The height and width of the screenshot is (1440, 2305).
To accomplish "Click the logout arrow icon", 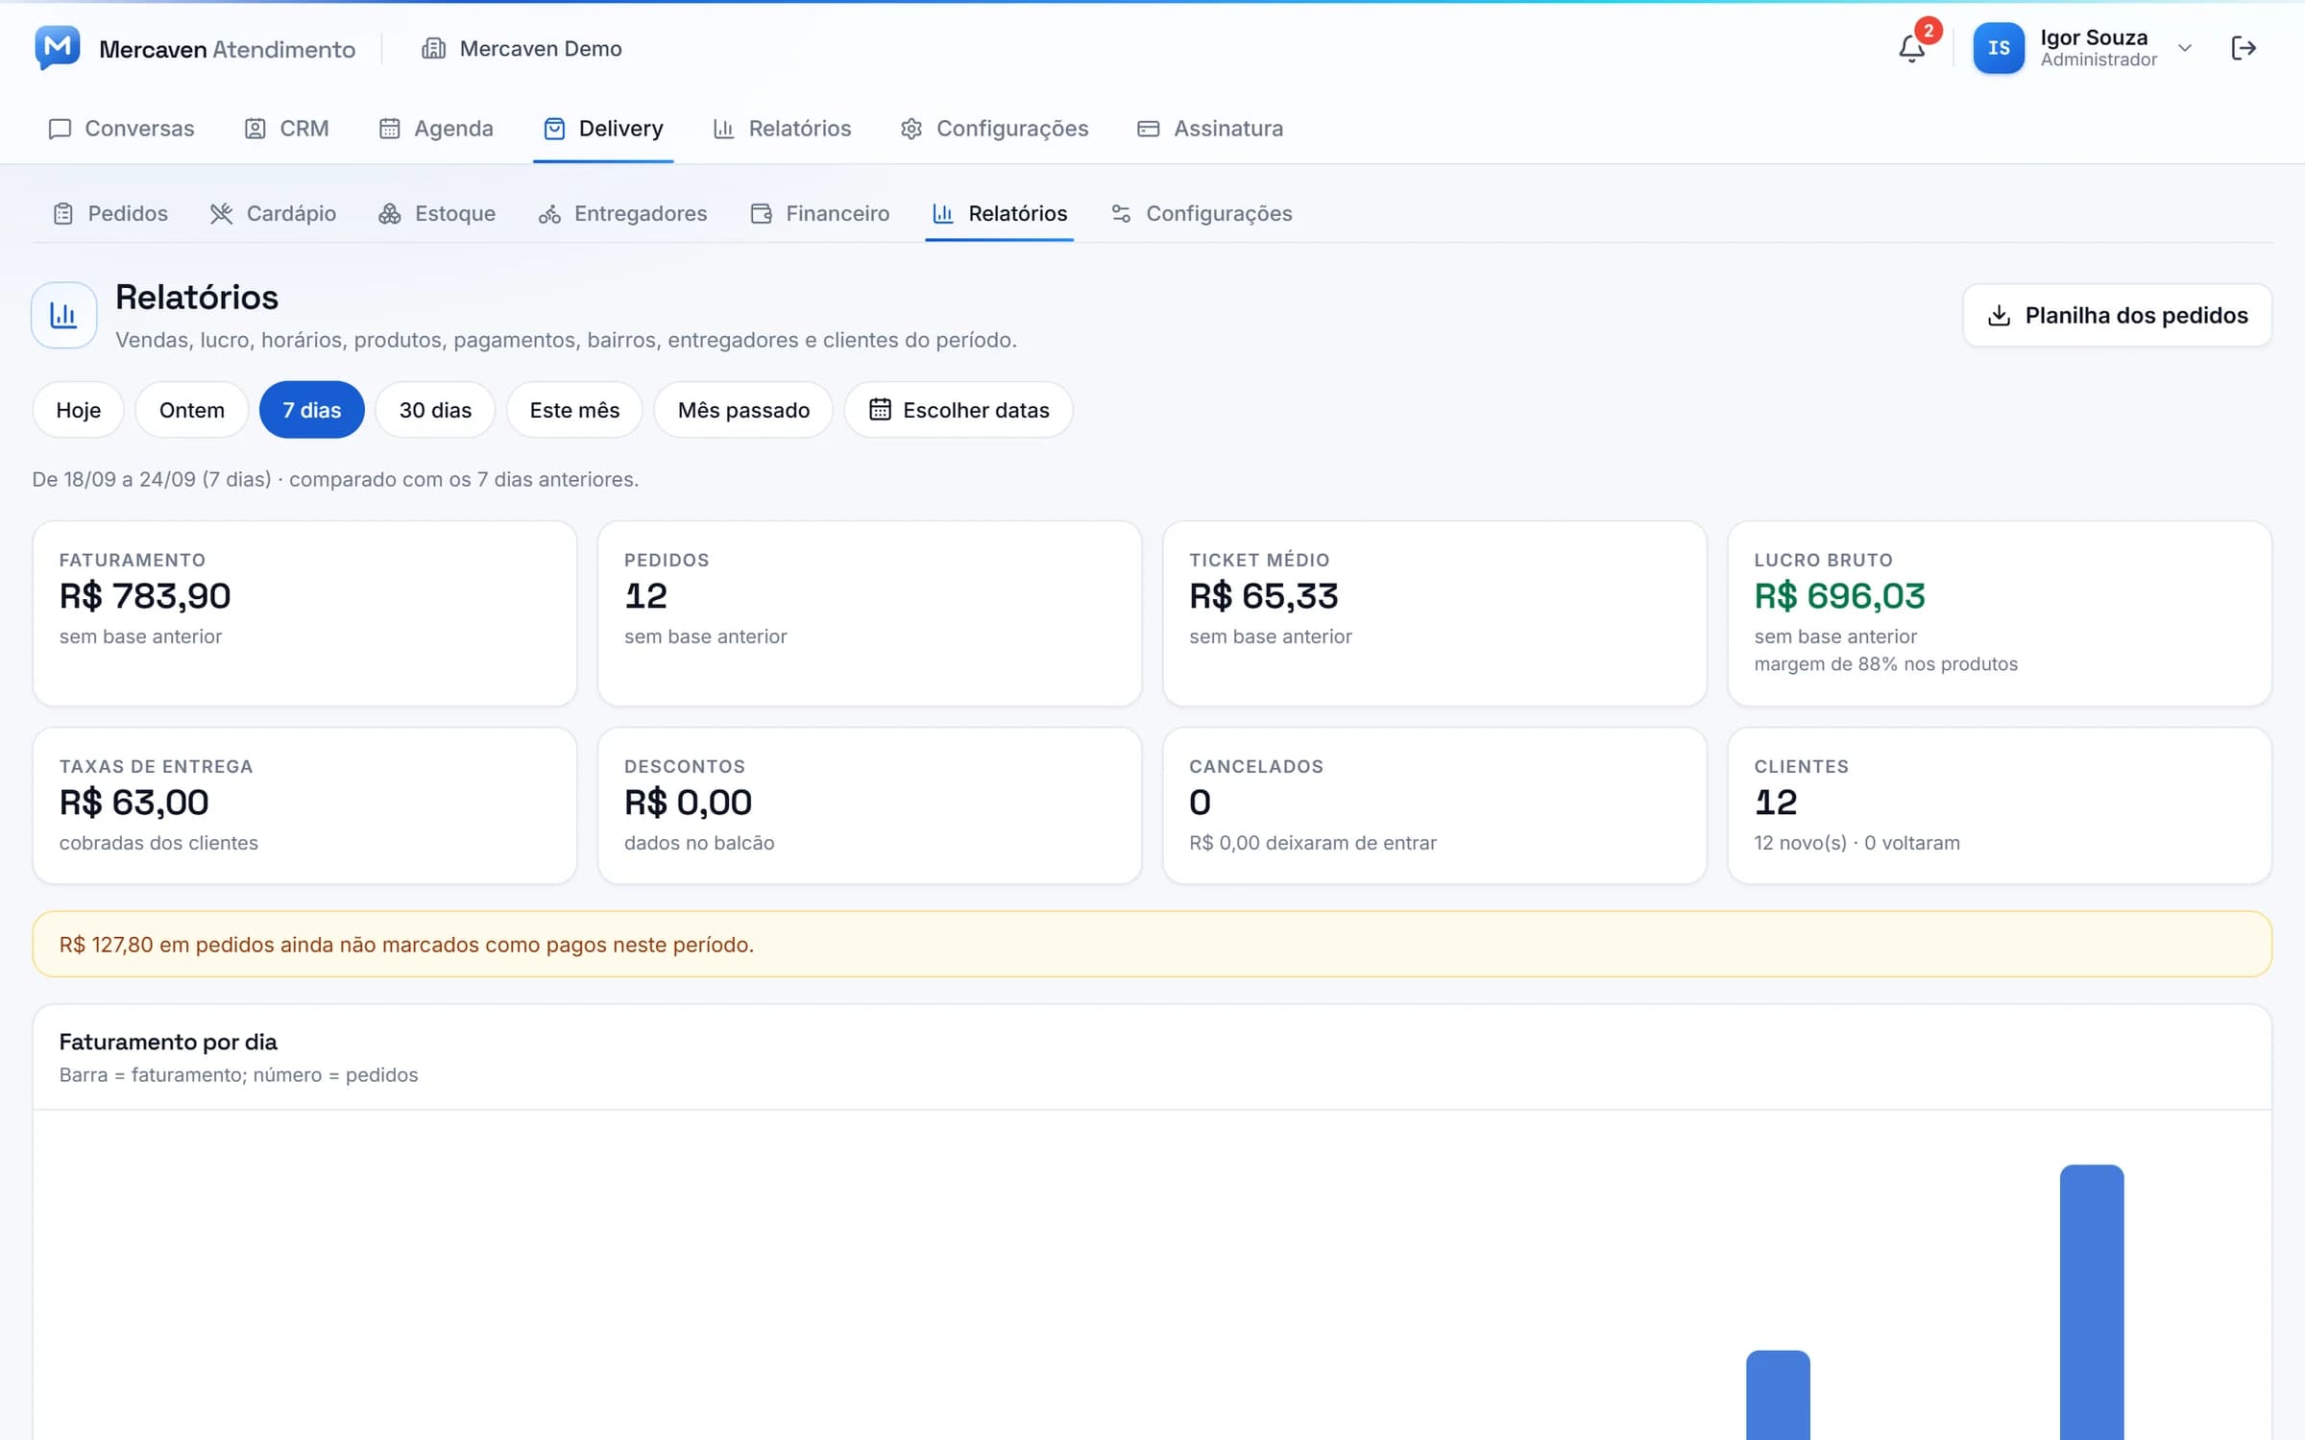I will point(2244,48).
